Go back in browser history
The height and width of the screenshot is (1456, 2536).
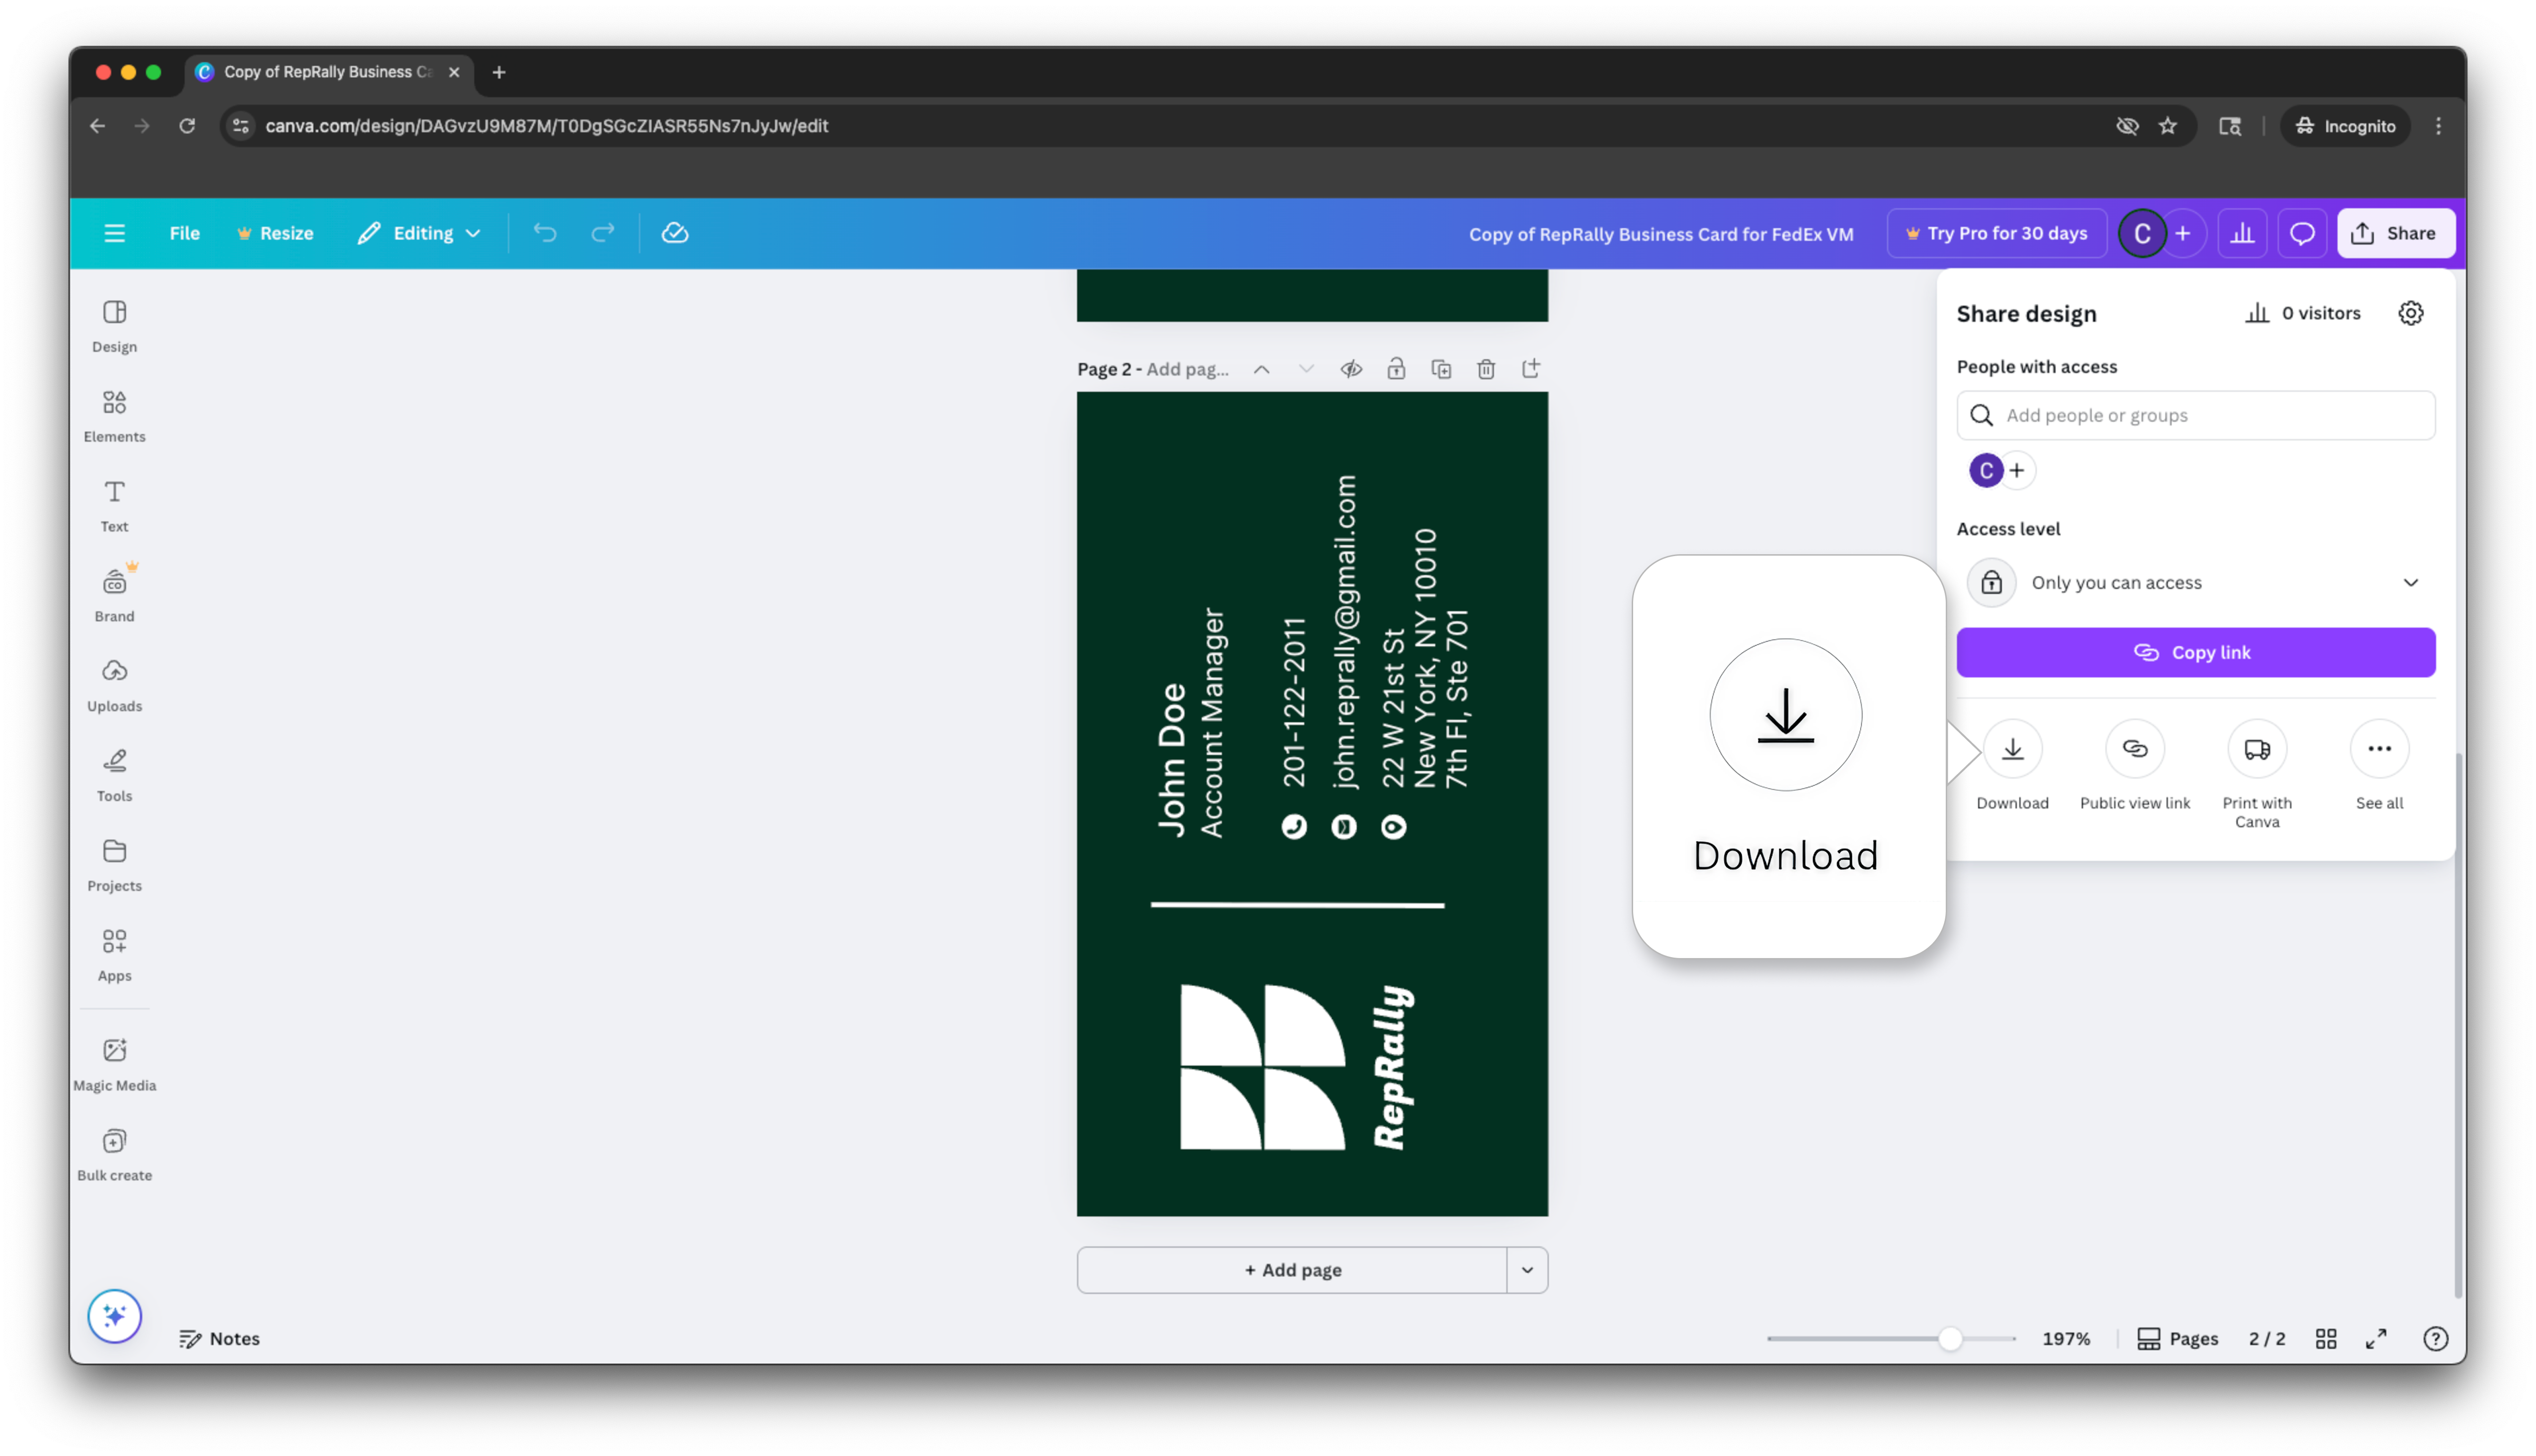(97, 126)
